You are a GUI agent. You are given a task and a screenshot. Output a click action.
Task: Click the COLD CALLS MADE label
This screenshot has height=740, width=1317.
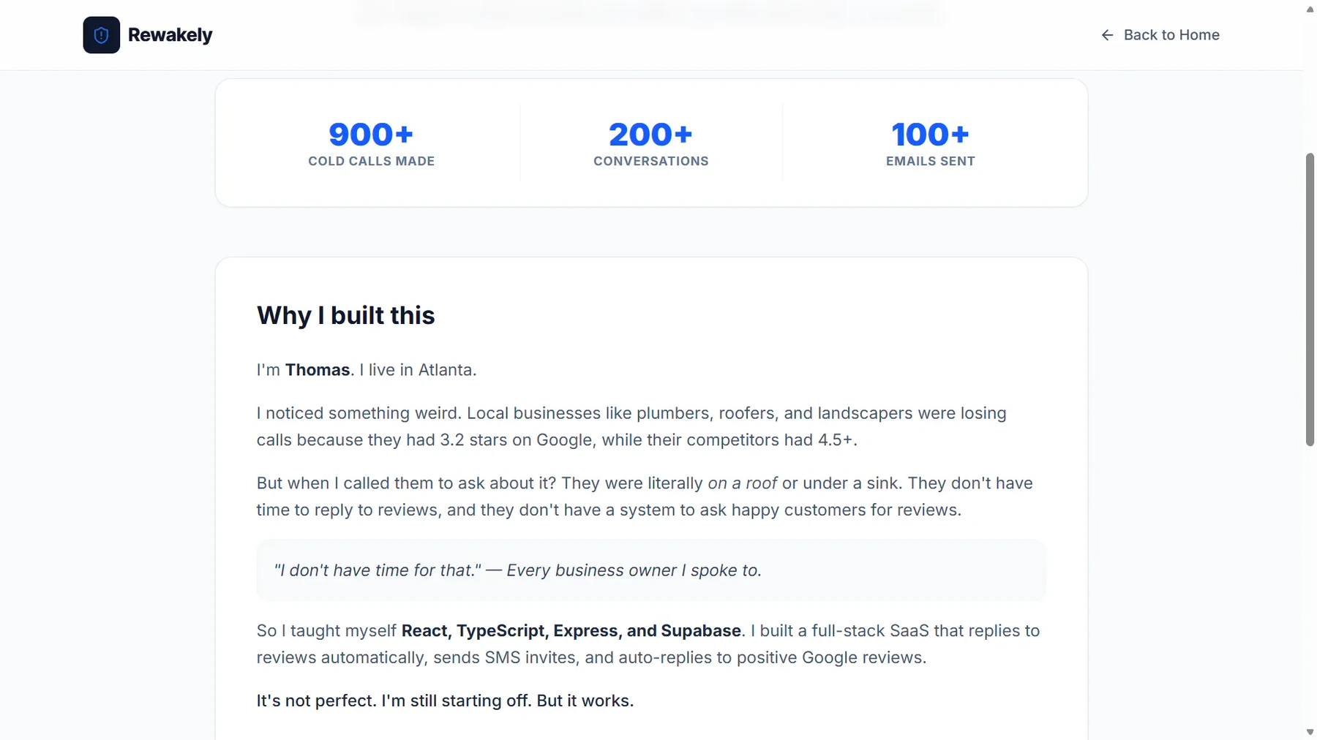(371, 161)
